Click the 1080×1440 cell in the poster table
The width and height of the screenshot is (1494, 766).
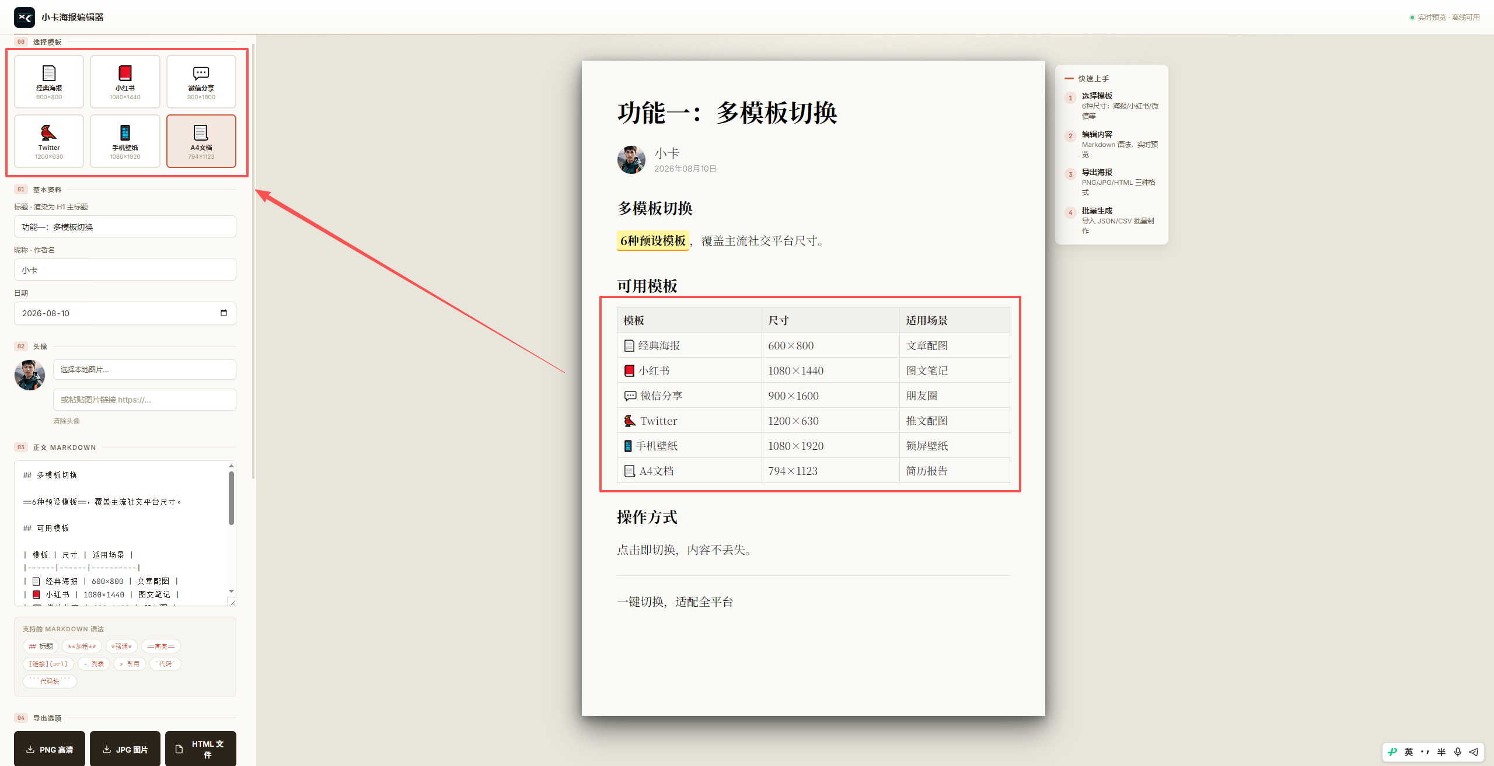pos(830,370)
